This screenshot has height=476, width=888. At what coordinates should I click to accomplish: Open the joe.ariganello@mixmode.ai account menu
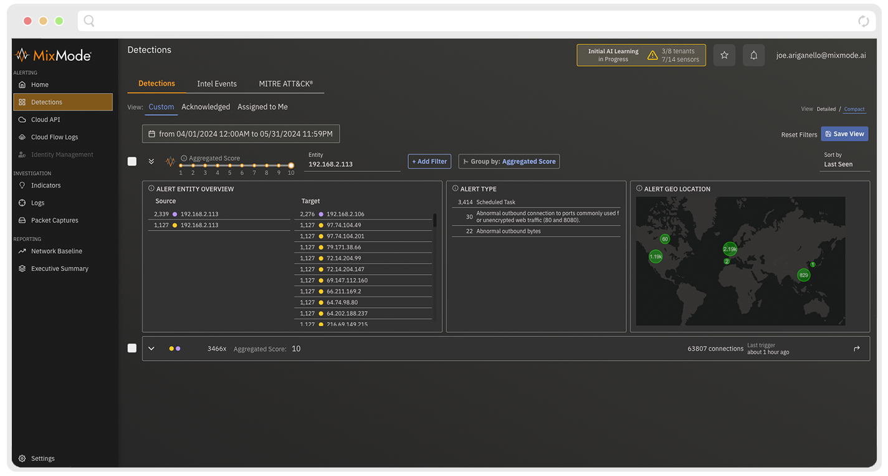point(821,55)
